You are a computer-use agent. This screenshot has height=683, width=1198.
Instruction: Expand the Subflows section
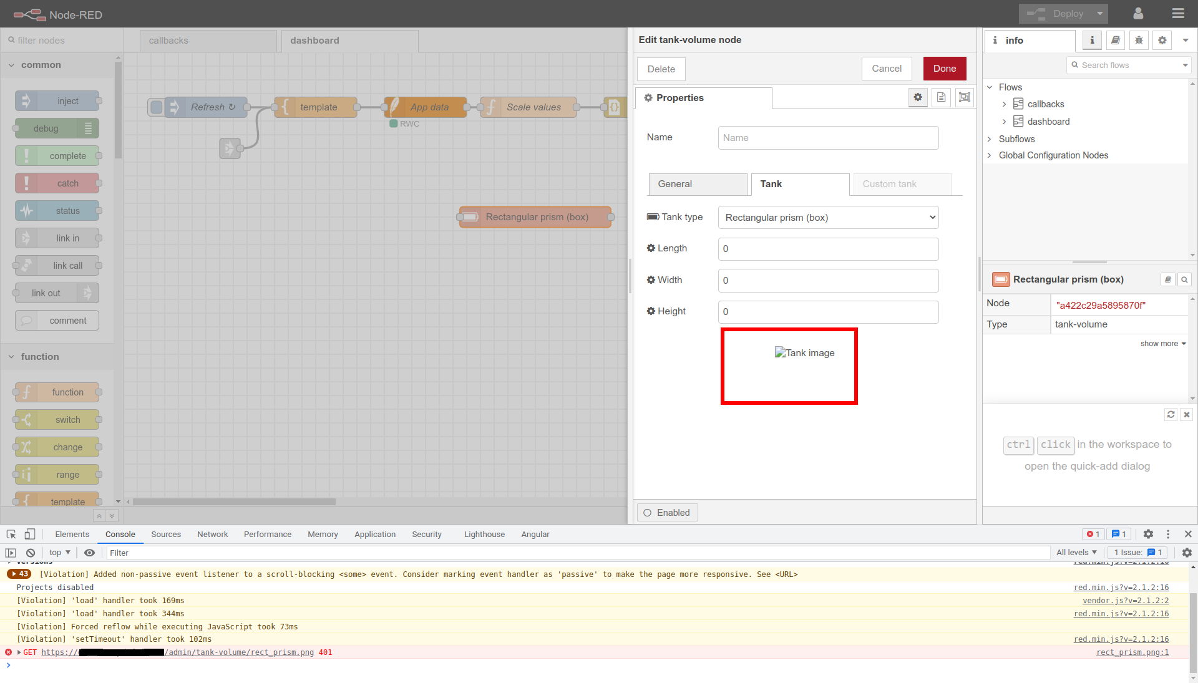pyautogui.click(x=990, y=138)
